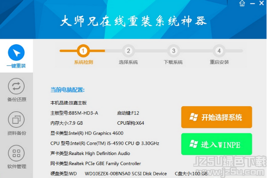Select step 3 circle 下载系统
Image resolution: width=267 pixels, height=178 pixels.
(173, 51)
